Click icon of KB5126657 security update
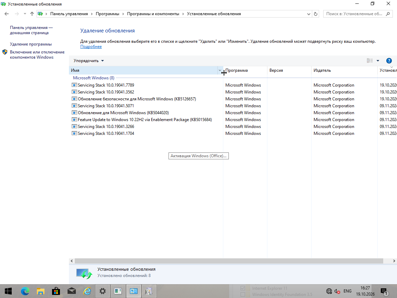The image size is (397, 298). (74, 99)
